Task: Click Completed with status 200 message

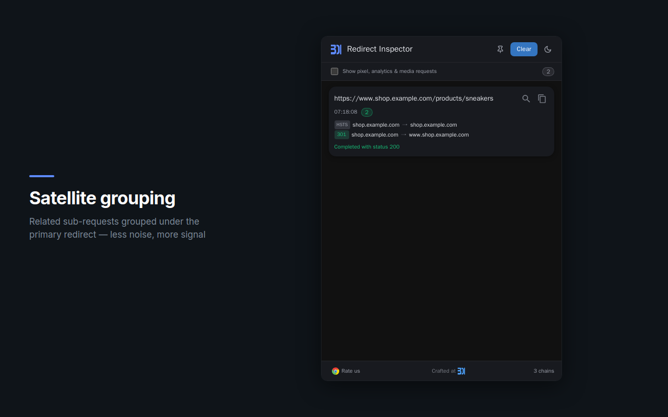Action: point(367,146)
